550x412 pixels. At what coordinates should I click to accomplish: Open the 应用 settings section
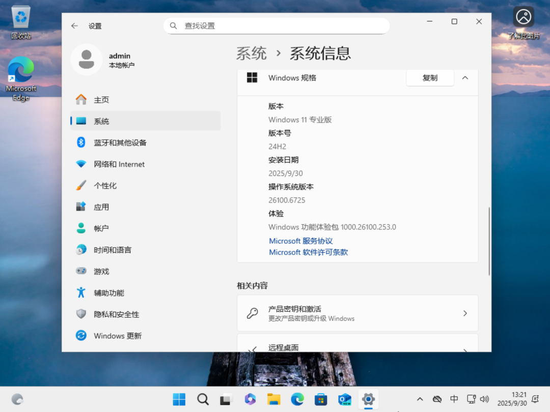[146, 207]
